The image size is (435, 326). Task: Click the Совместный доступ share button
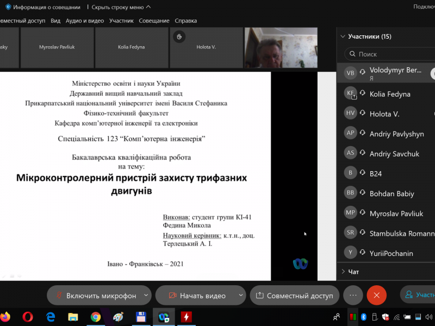pyautogui.click(x=294, y=296)
